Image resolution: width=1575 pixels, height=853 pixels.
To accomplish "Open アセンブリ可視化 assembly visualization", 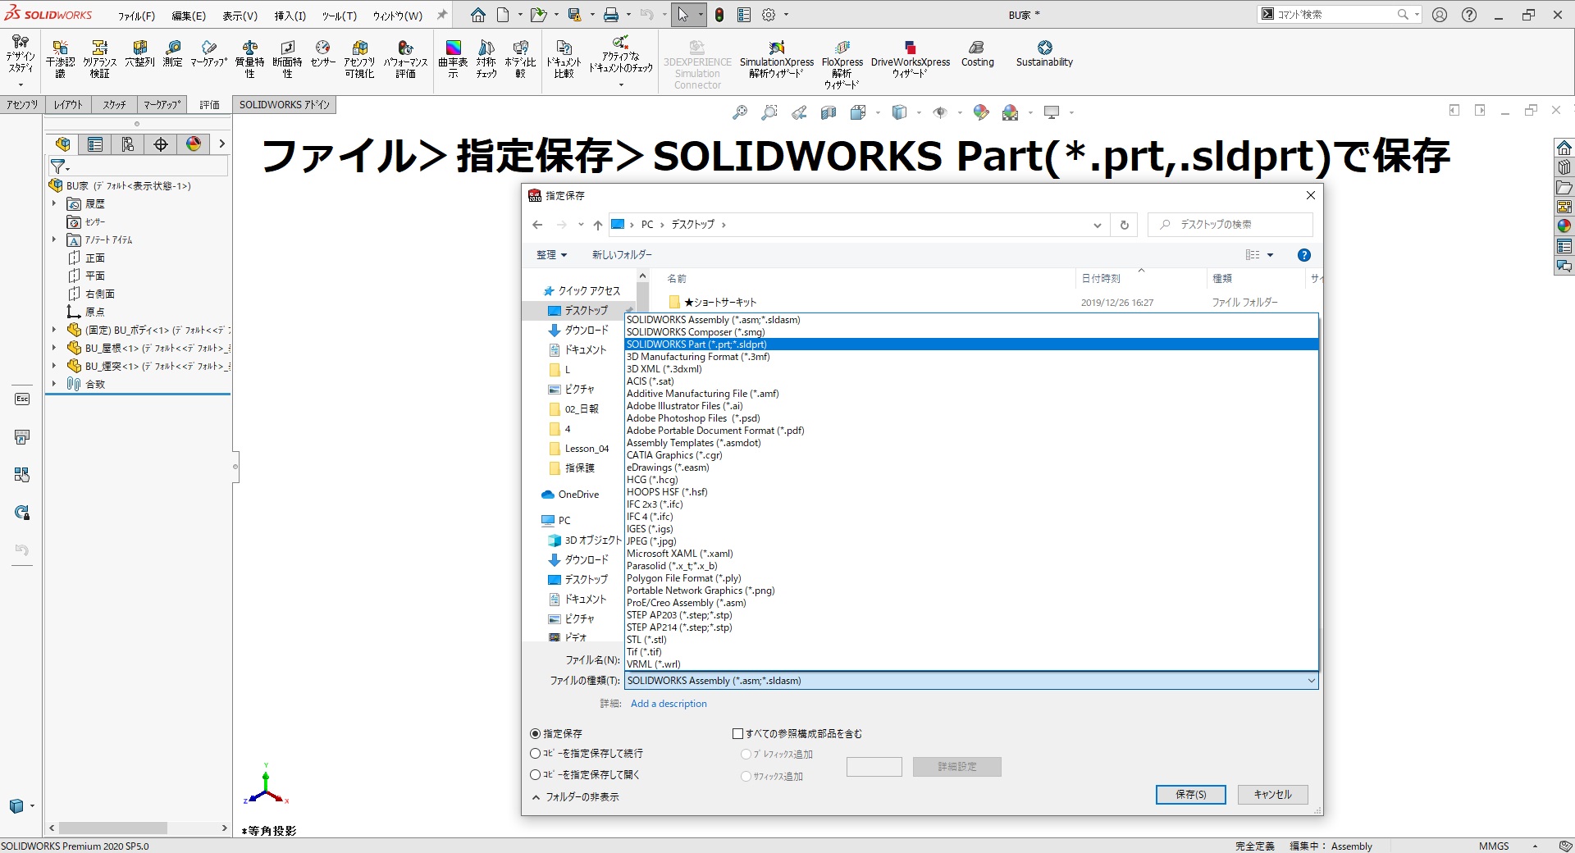I will click(x=359, y=57).
